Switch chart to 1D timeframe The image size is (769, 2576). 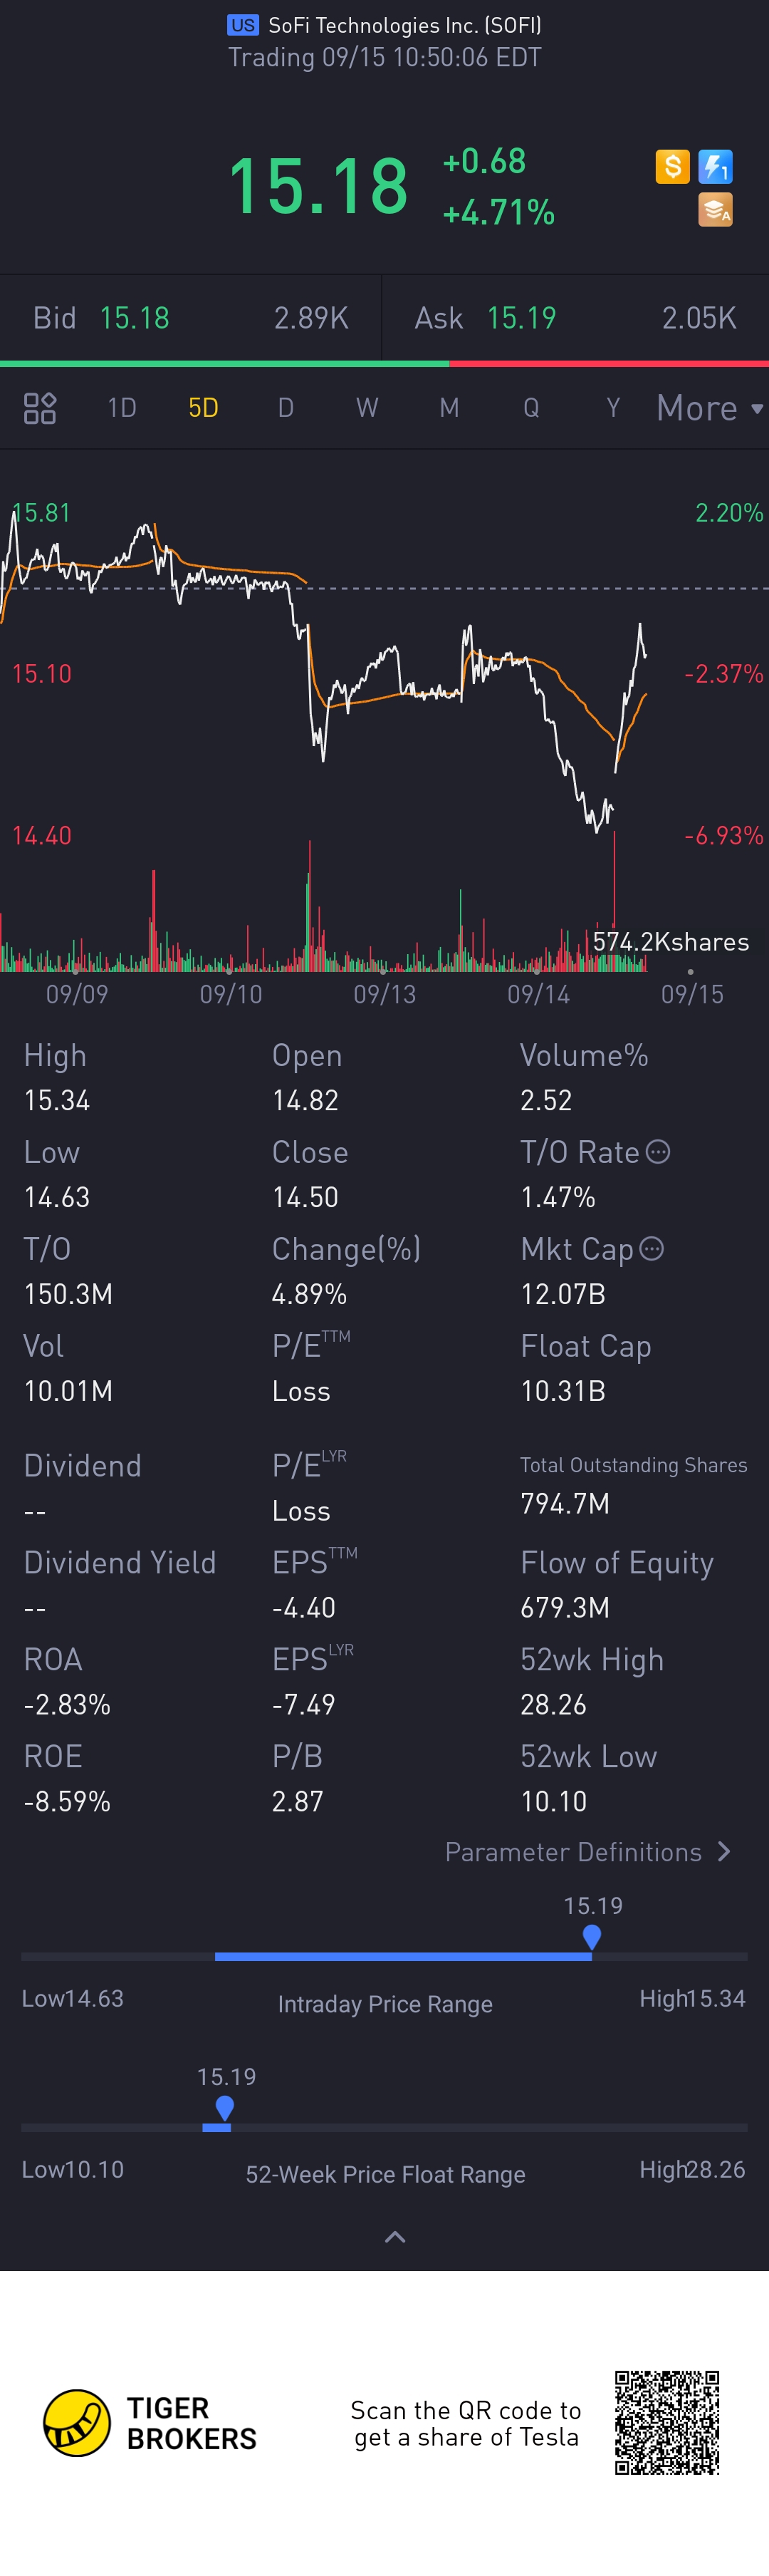[x=122, y=408]
